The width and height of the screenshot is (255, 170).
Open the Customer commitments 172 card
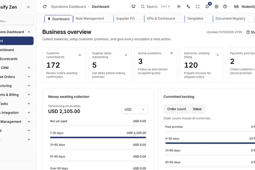(x=64, y=65)
